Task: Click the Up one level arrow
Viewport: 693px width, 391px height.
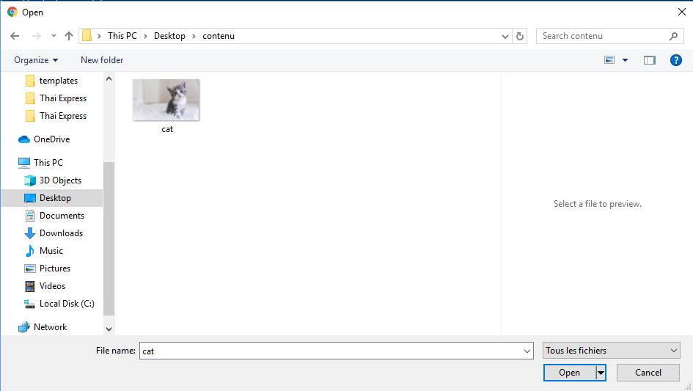Action: click(x=69, y=36)
